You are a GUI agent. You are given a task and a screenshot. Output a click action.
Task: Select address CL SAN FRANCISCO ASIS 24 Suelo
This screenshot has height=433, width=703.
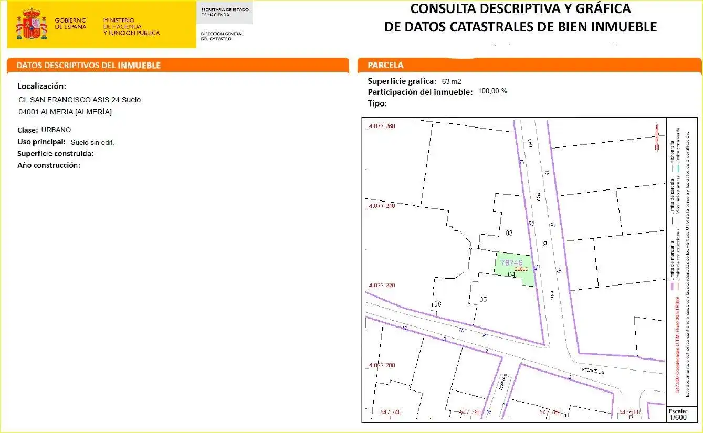coord(80,100)
